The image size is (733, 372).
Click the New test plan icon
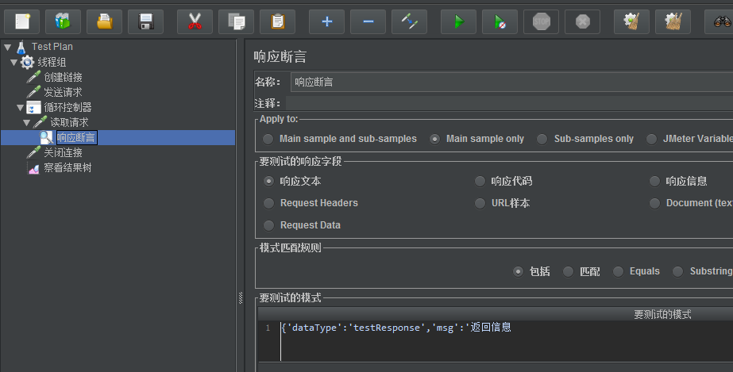pos(22,21)
